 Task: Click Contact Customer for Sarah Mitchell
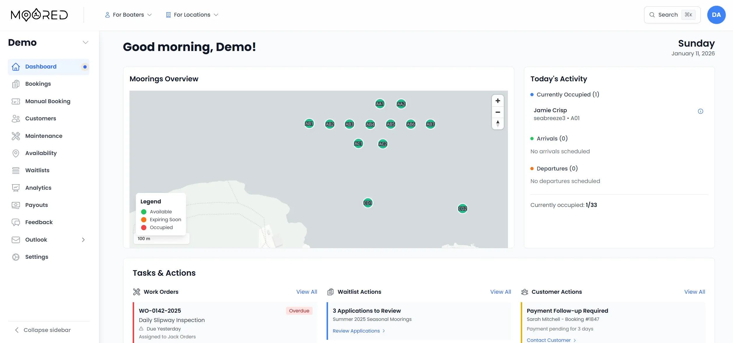548,340
